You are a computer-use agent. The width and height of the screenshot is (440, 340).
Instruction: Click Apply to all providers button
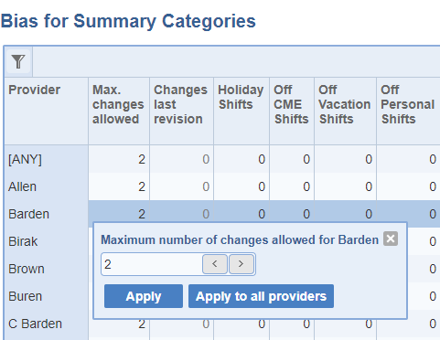(261, 296)
